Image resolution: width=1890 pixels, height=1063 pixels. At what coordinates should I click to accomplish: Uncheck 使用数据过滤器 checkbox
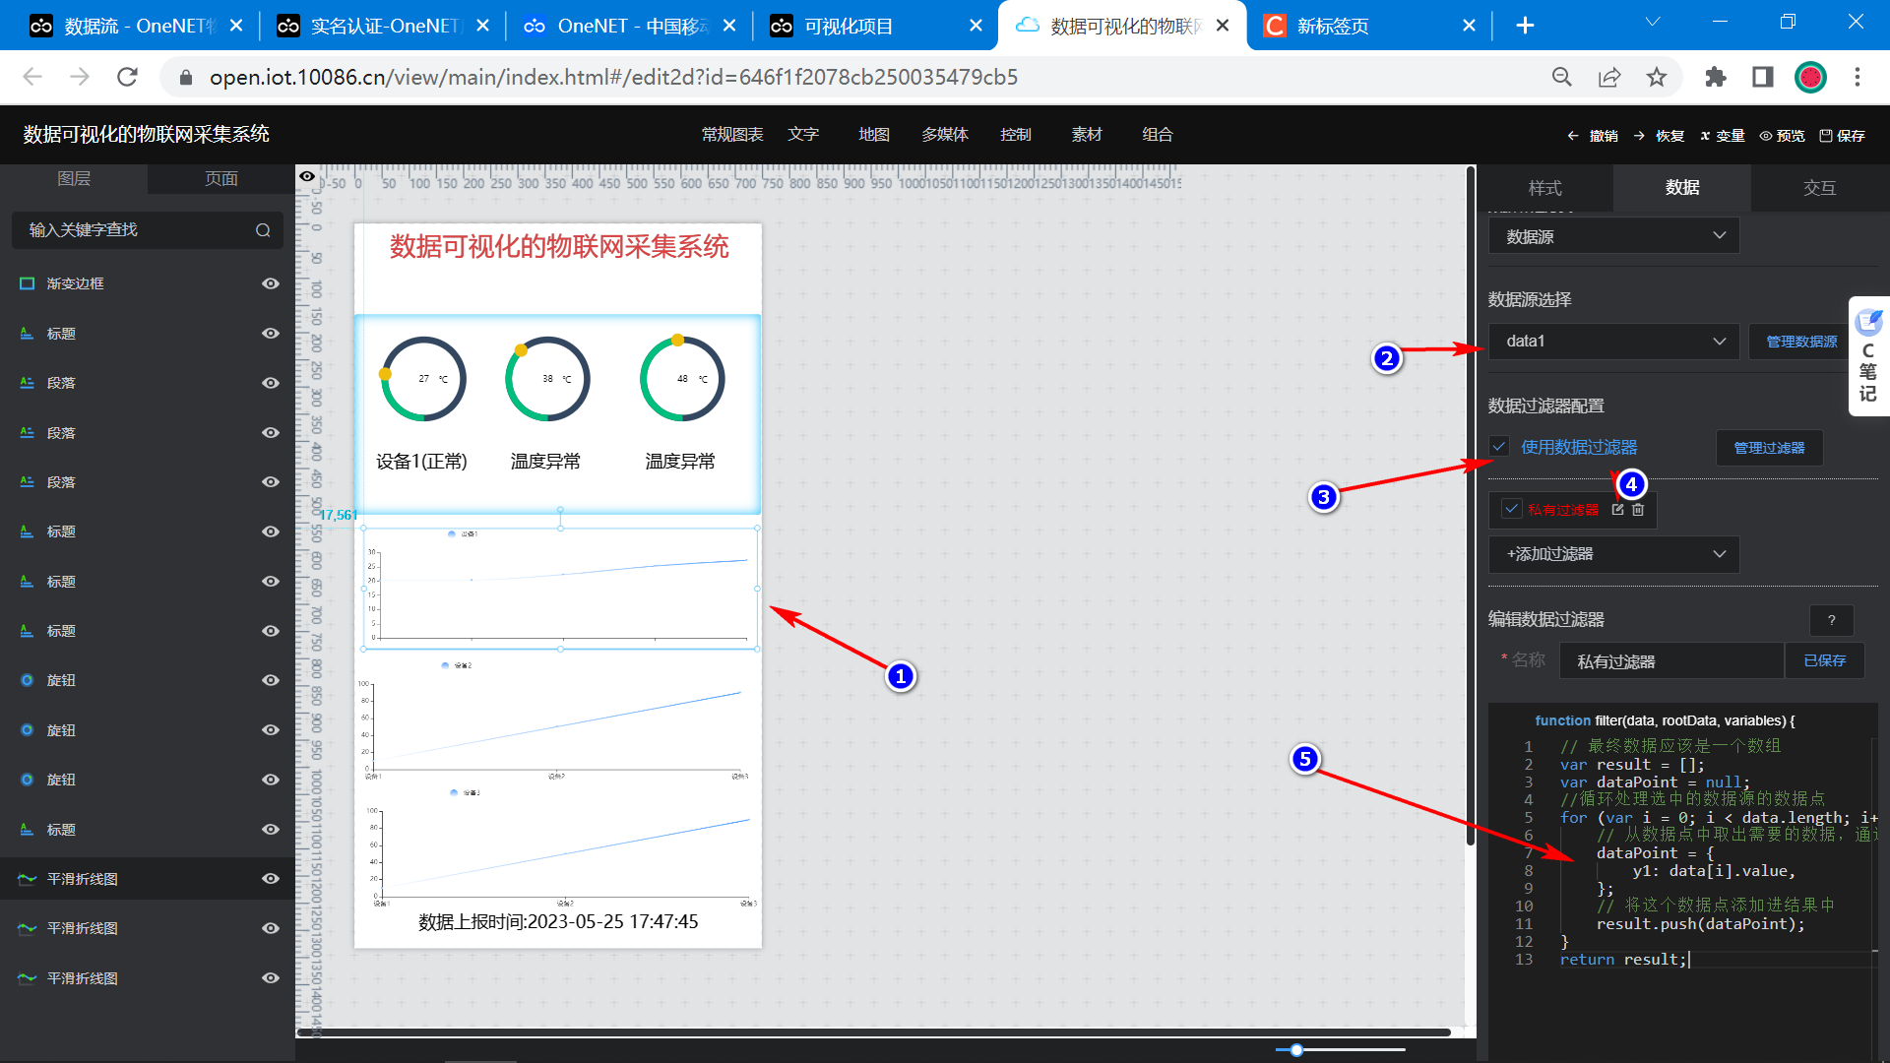click(x=1499, y=447)
